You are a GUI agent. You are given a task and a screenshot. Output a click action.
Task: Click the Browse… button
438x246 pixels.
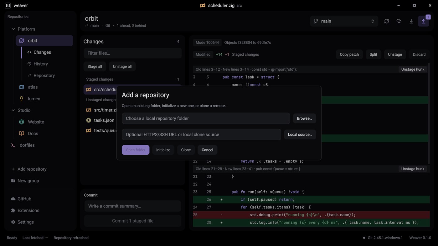(x=304, y=118)
